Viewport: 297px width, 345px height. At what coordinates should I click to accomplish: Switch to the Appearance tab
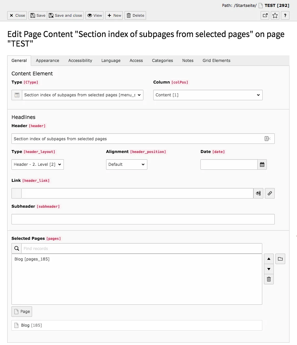(x=47, y=60)
